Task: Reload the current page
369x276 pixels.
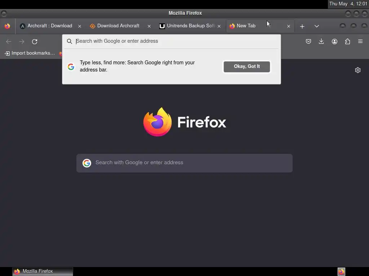Action: [x=35, y=42]
